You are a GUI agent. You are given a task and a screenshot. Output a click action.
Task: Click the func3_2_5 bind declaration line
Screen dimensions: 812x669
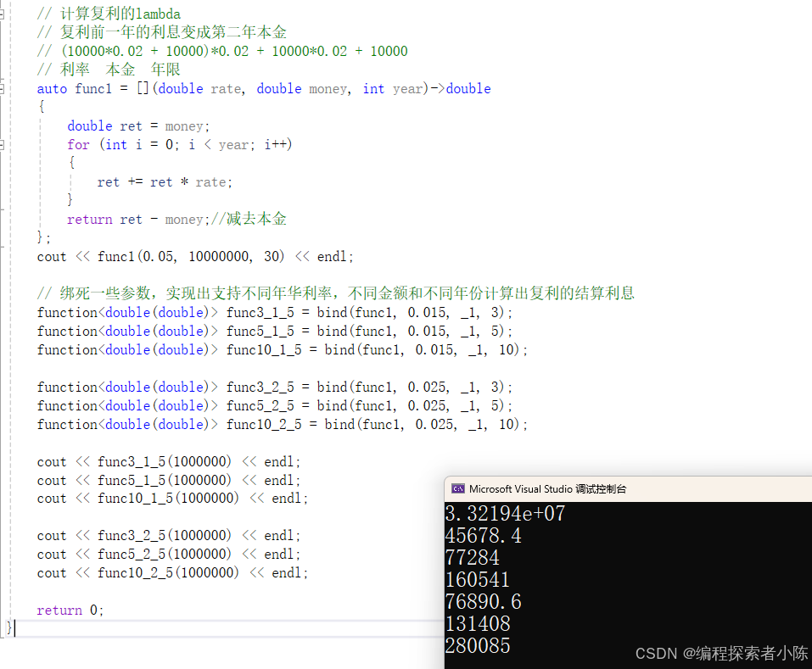point(274,387)
